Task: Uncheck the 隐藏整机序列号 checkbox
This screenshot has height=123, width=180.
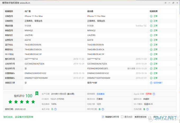Action: [103, 117]
